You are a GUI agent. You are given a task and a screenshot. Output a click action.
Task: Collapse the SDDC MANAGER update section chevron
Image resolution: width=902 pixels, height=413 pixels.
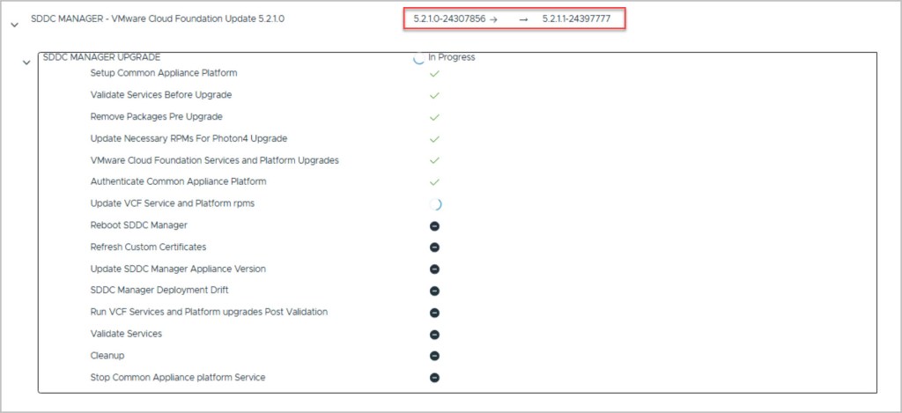click(x=14, y=26)
